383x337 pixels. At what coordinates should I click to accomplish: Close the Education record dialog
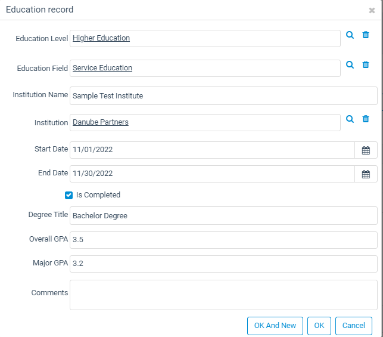pyautogui.click(x=372, y=11)
